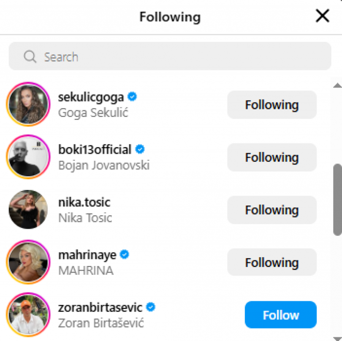The height and width of the screenshot is (341, 342).
Task: Click the search magnifier icon
Action: point(30,57)
